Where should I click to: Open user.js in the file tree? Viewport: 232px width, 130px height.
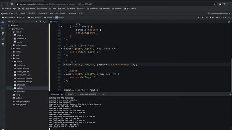tap(19, 42)
